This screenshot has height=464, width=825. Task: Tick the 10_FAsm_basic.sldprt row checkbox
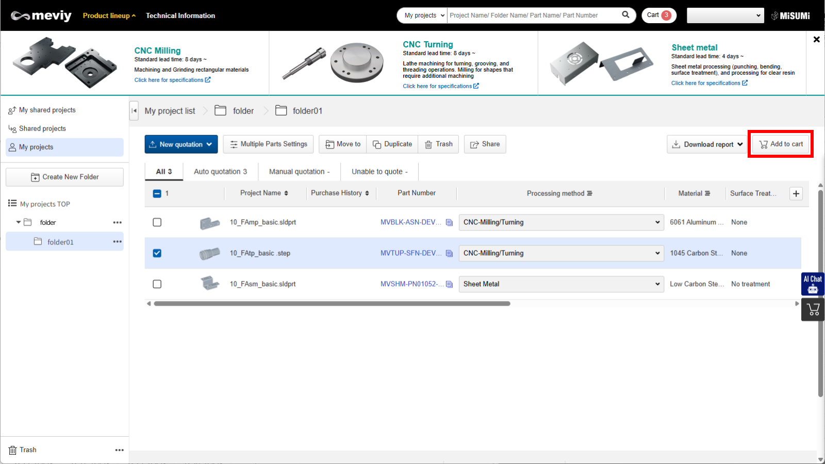[x=157, y=284]
